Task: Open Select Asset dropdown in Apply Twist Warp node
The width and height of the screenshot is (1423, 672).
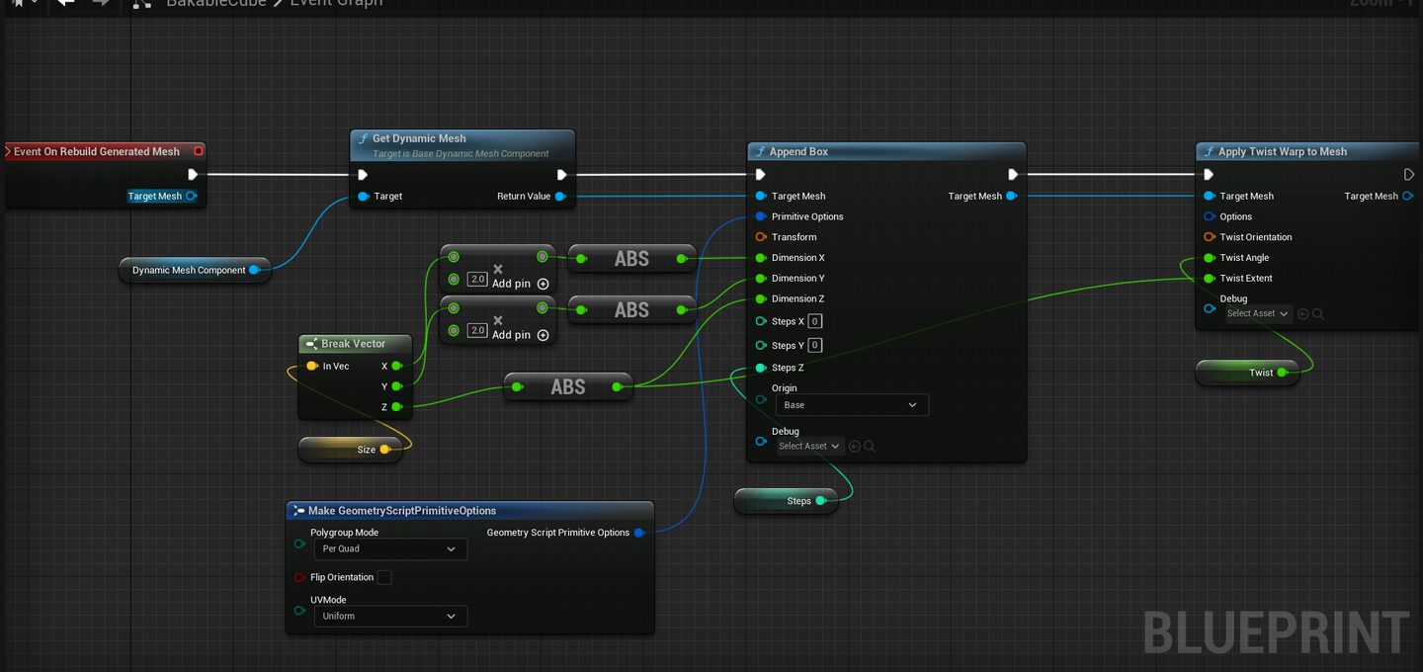Action: click(1257, 314)
